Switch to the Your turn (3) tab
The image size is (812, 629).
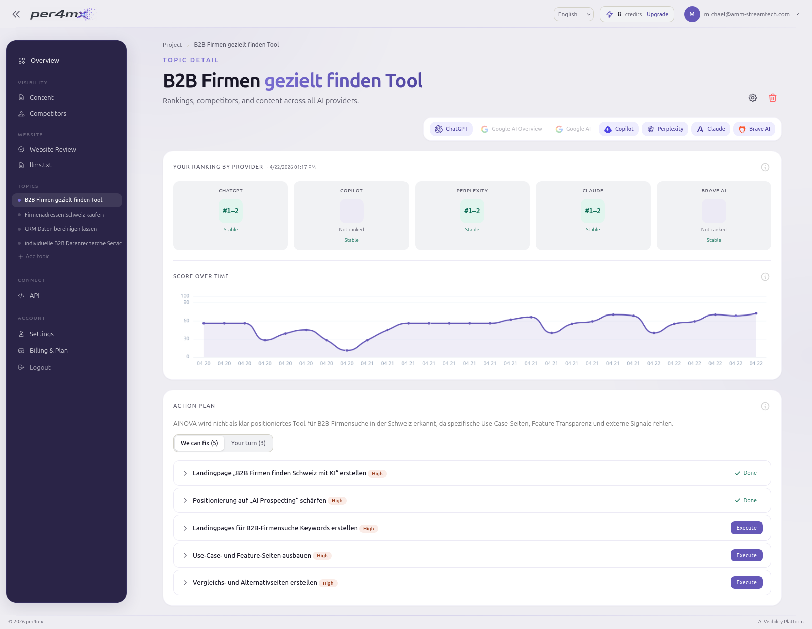coord(248,443)
